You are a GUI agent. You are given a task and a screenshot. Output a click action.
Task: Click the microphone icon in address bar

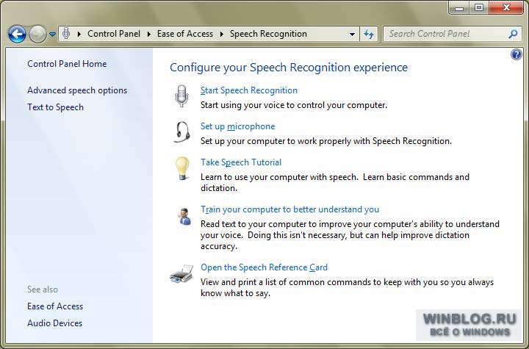[x=66, y=33]
